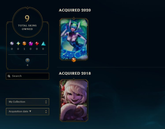Click the Acquired 2018 section header
Image resolution: width=165 pixels, height=129 pixels.
click(75, 73)
